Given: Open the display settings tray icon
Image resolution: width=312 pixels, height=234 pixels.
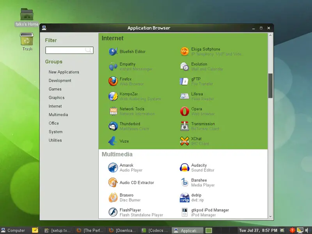Looking at the screenshot, I should pyautogui.click(x=300, y=230).
